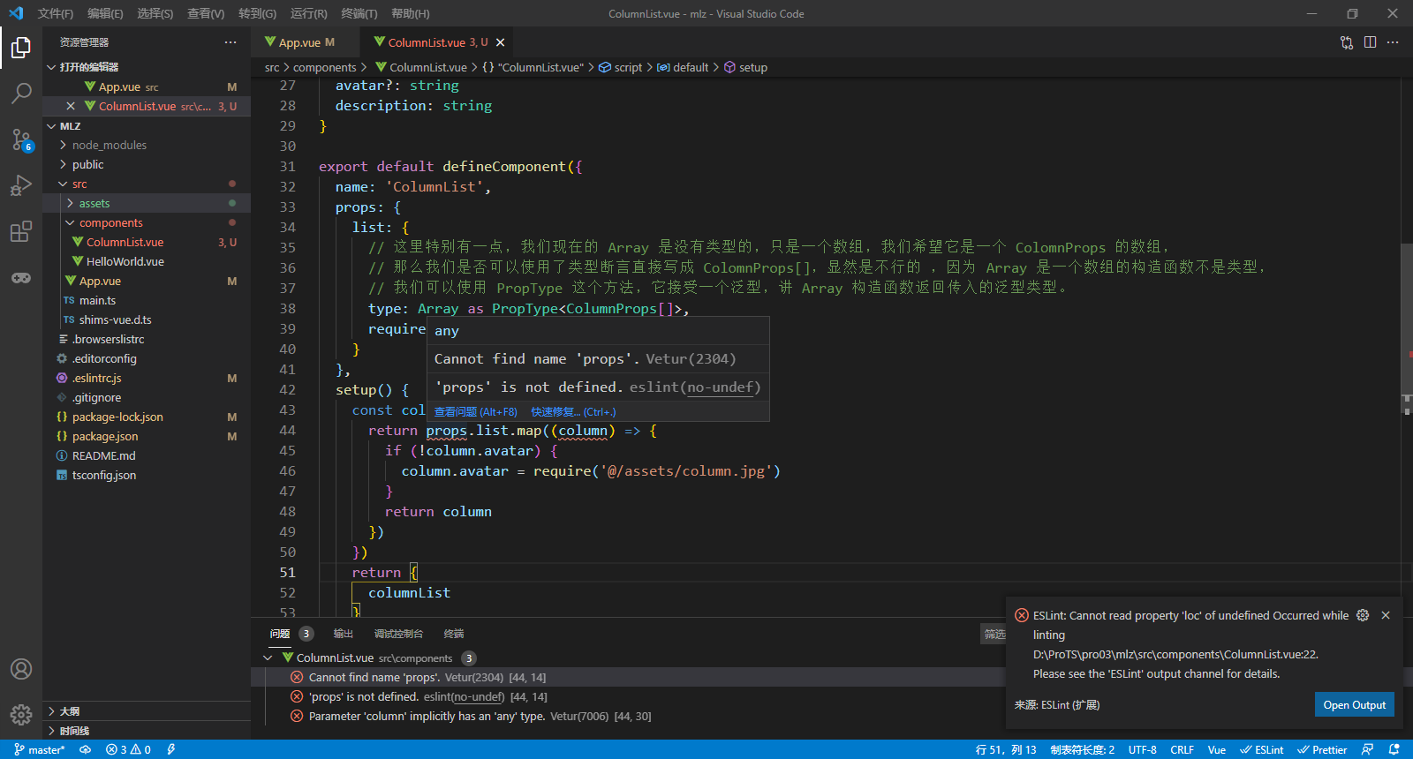1413x759 pixels.
Task: Open notifications bell in status bar
Action: click(x=1394, y=749)
